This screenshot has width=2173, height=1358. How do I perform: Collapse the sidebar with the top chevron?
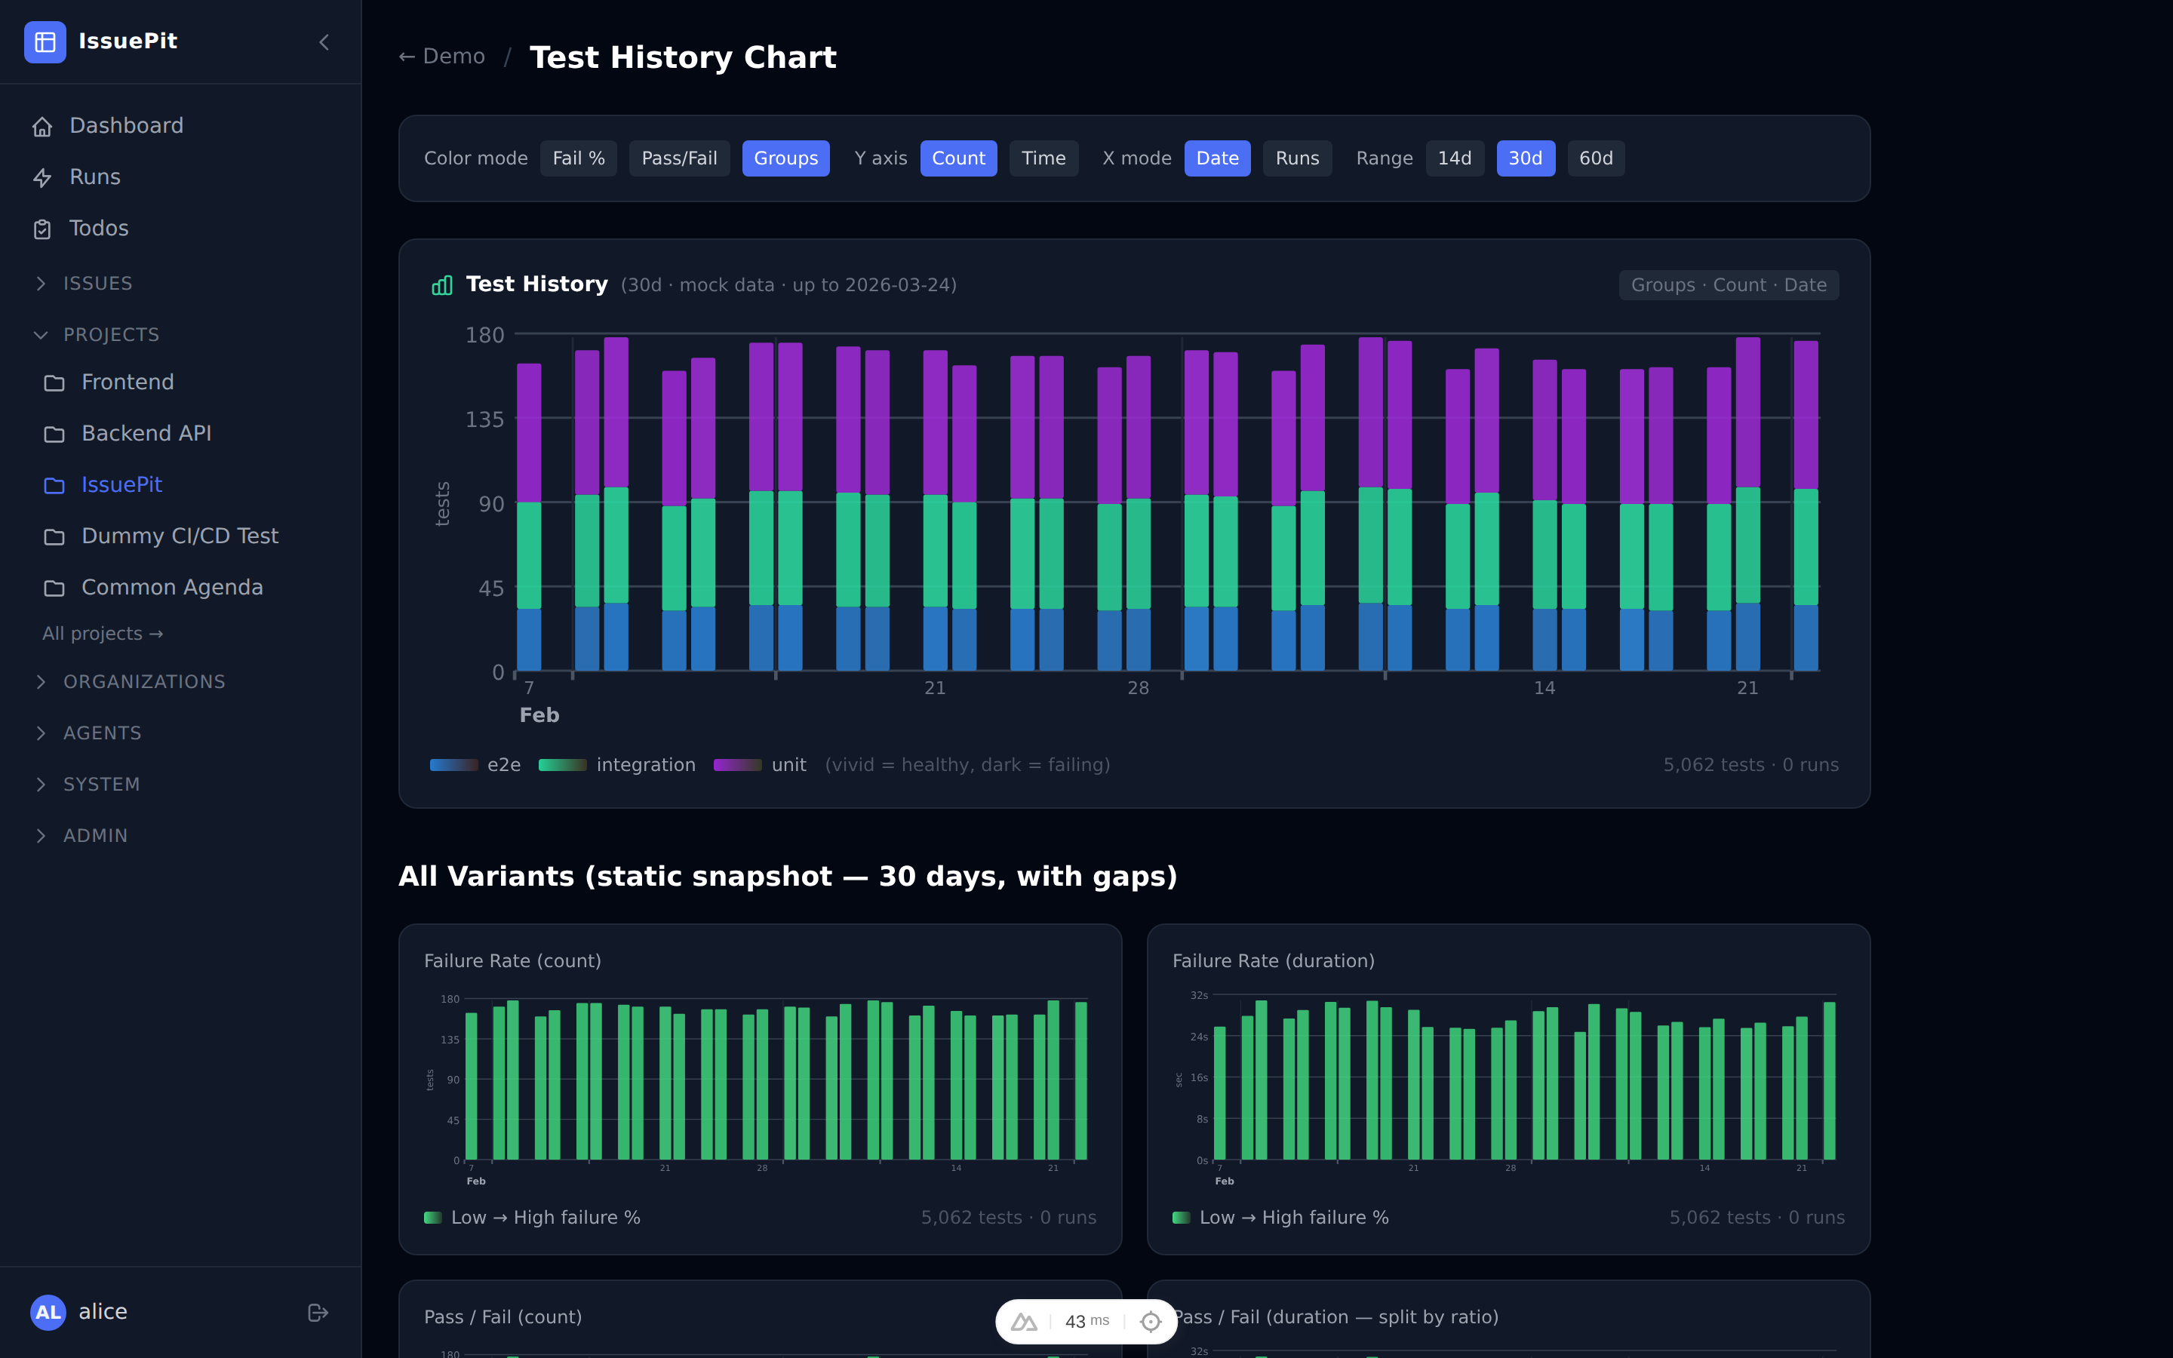pos(324,42)
